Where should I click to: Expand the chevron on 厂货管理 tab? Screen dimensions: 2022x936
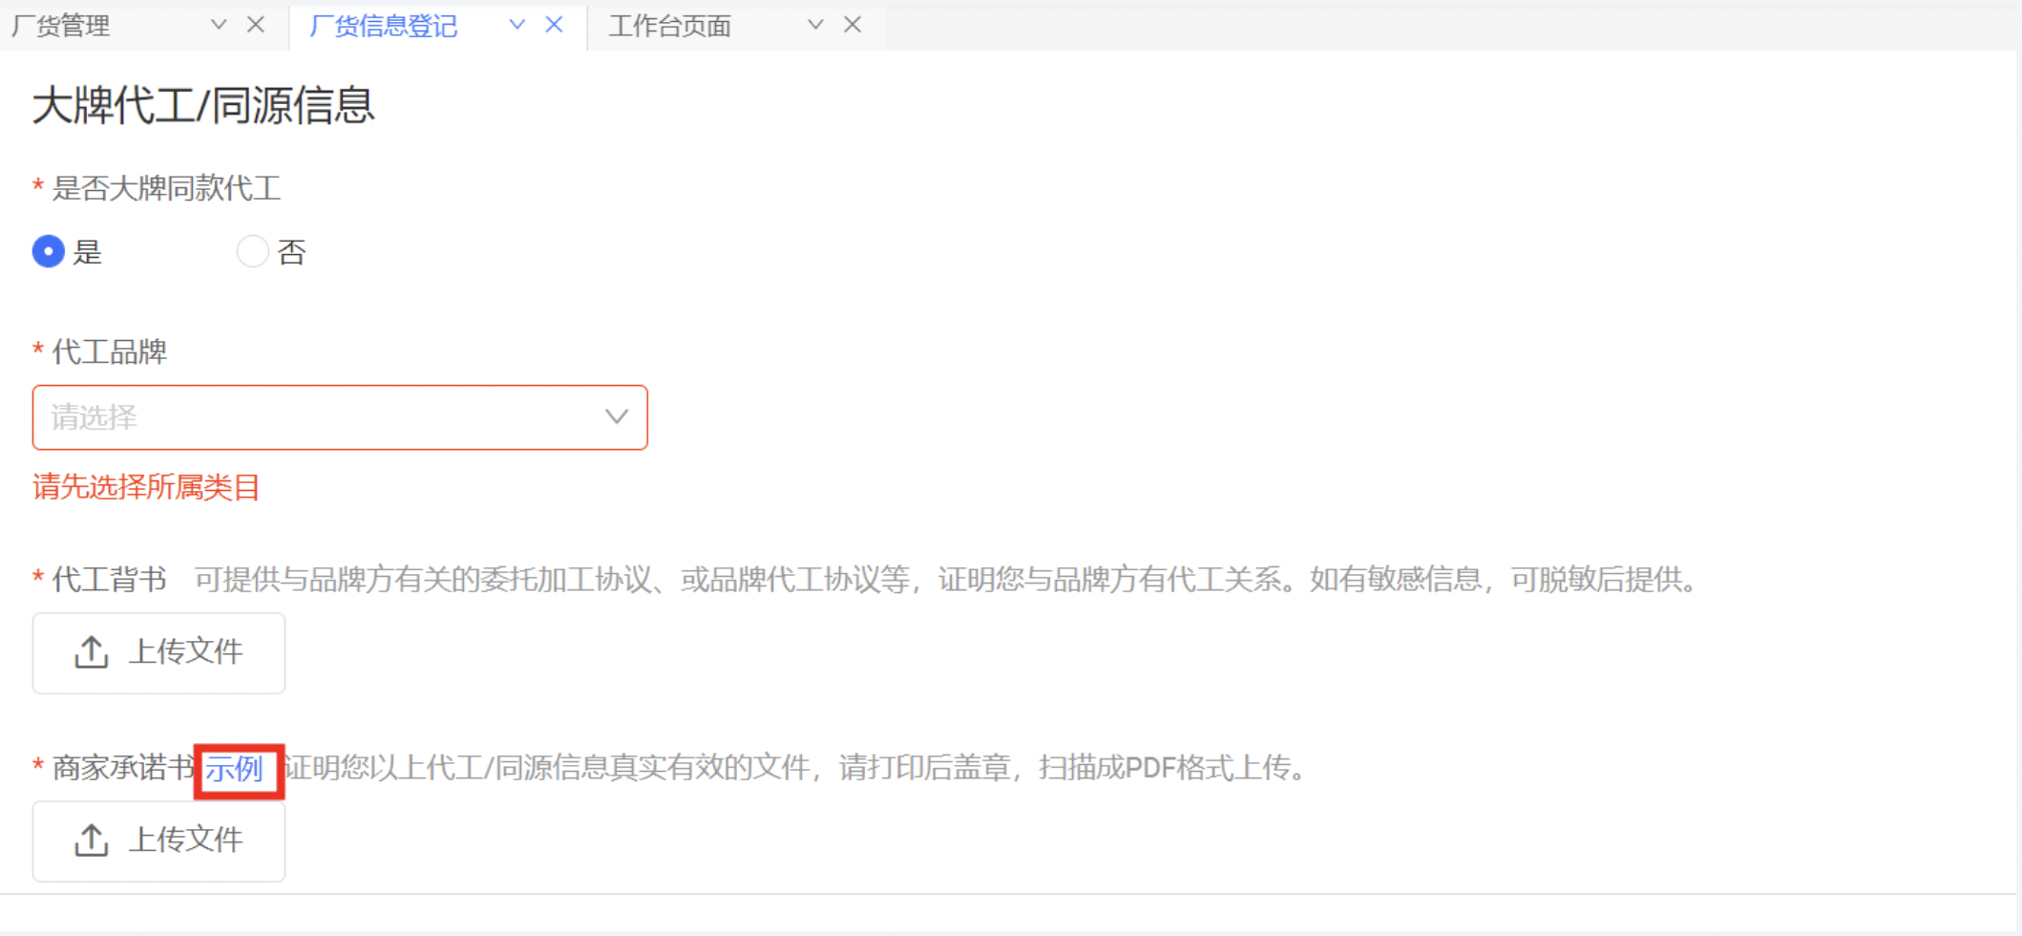pos(219,25)
